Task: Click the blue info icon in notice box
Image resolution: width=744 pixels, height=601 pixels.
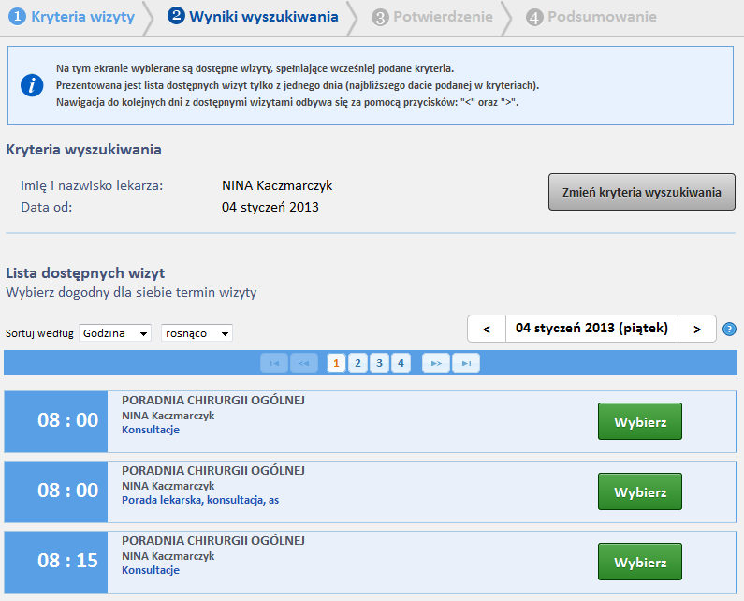Action: 32,85
